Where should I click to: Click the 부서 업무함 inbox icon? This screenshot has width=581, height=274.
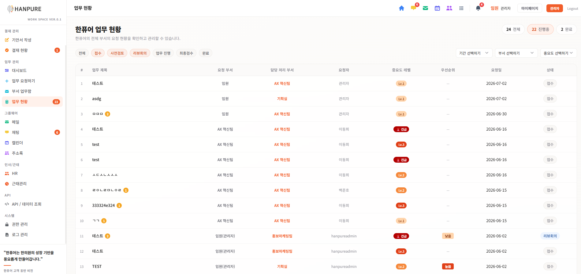[7, 91]
